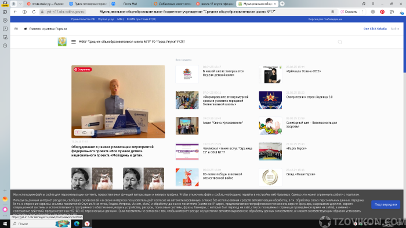Open the RU language selector

(16, 29)
